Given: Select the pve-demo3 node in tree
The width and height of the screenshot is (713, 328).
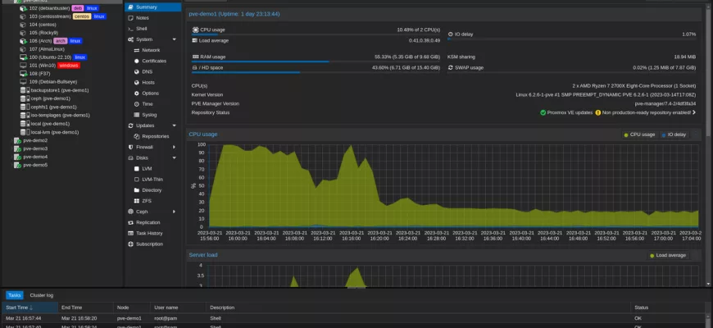Looking at the screenshot, I should point(34,148).
